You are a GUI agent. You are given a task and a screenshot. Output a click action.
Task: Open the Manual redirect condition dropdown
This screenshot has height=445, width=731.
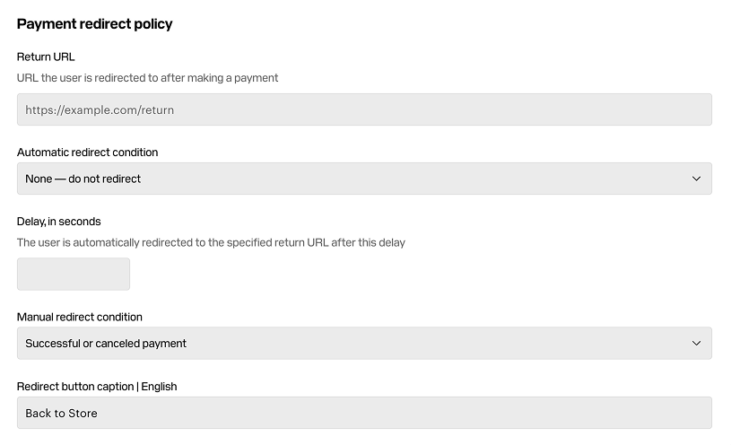(364, 344)
